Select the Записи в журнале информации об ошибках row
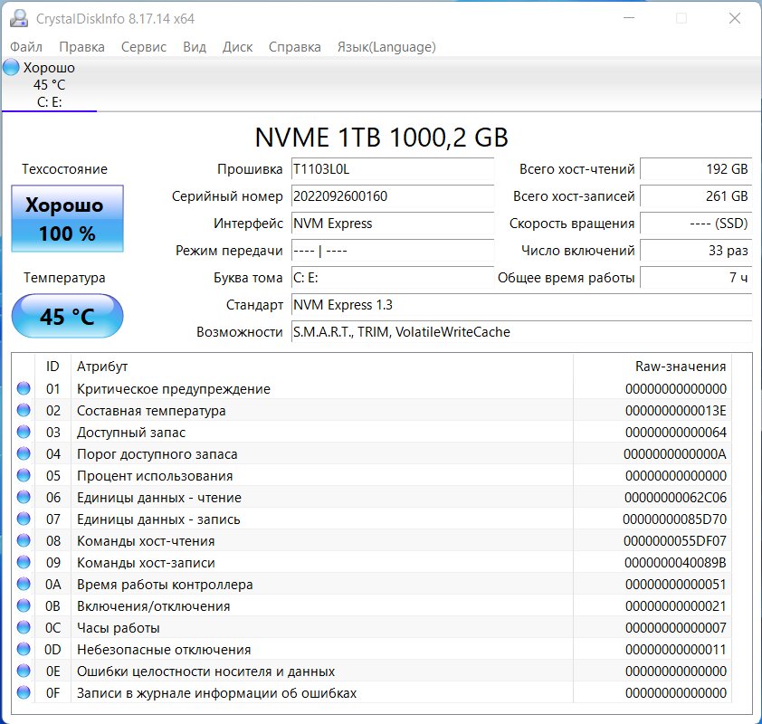762x724 pixels. [x=373, y=693]
